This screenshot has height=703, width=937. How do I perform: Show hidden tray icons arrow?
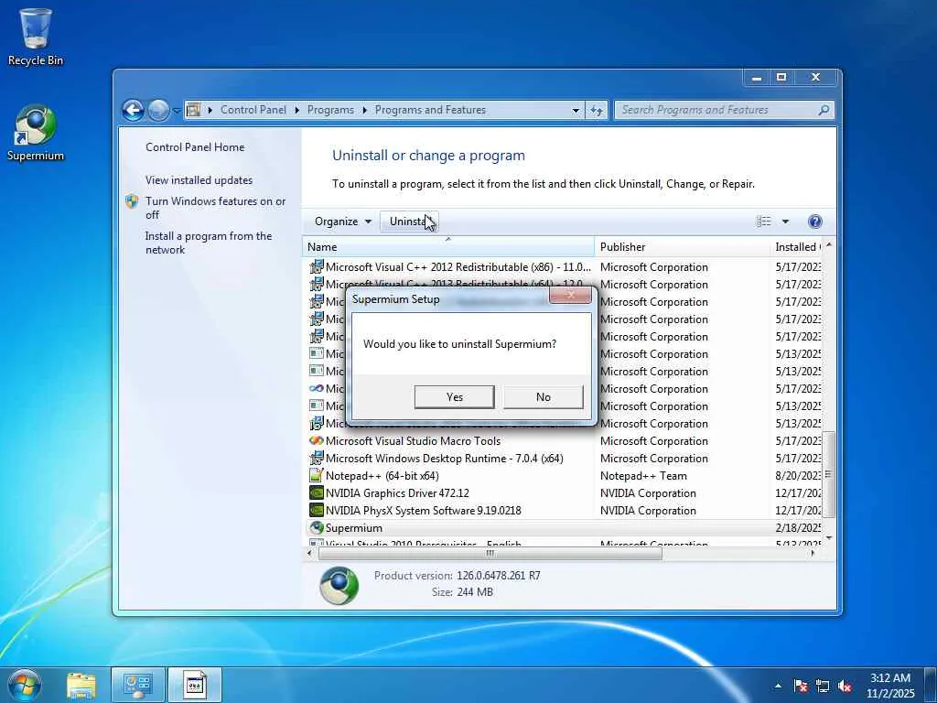tap(778, 686)
